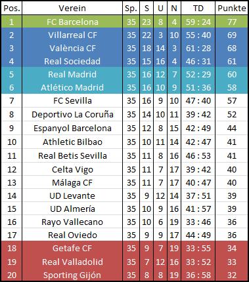Select Real Sociedad row name
This screenshot has height=282, width=249.
72,61
